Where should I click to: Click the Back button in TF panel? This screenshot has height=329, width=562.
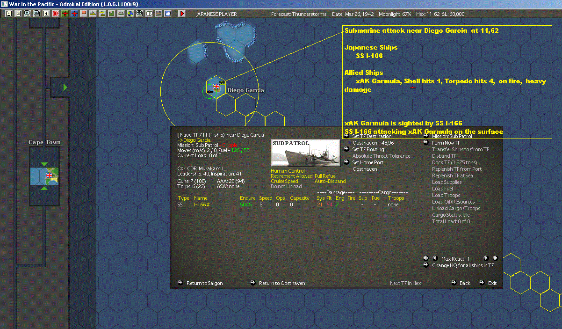tap(465, 283)
